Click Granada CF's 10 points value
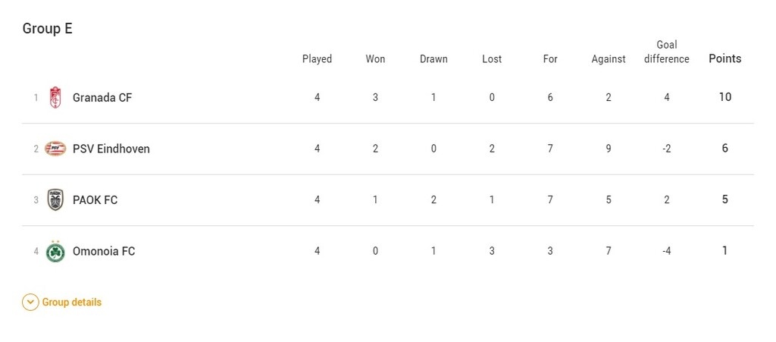 (724, 98)
